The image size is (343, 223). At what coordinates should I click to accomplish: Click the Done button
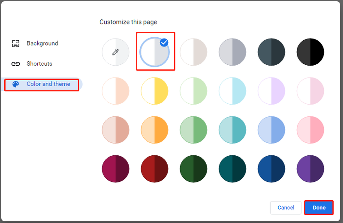[319, 208]
